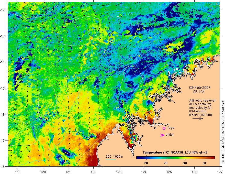Viewport: 225px width, 174px height.
Task: Click the 0.5m/s (1kt 24h) text
Action: point(200,115)
